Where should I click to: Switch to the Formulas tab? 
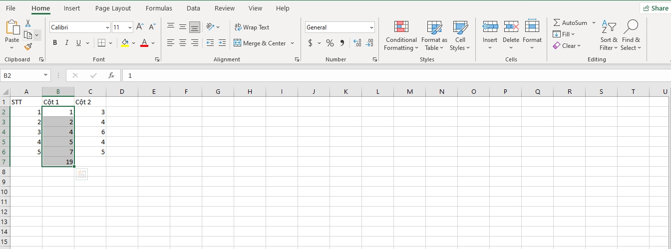point(159,8)
